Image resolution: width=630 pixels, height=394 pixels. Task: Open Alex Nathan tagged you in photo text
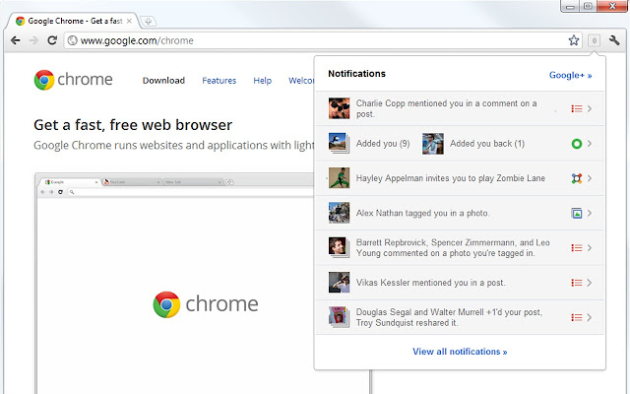[x=422, y=213]
